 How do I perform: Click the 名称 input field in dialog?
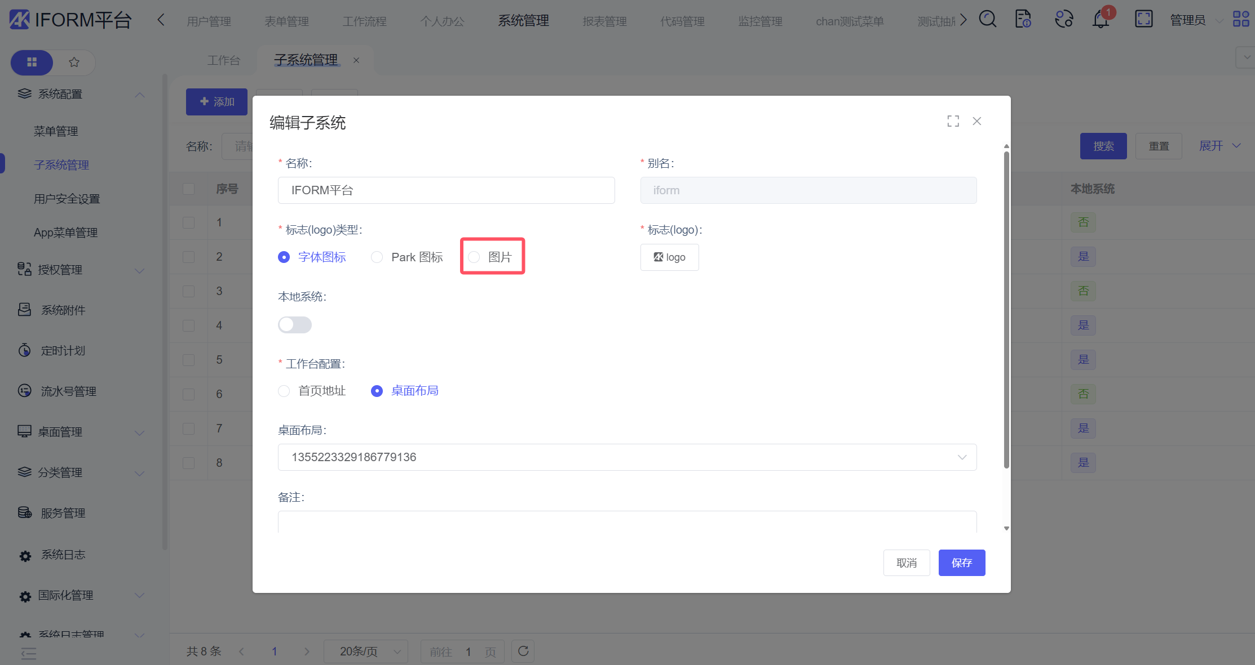[446, 190]
